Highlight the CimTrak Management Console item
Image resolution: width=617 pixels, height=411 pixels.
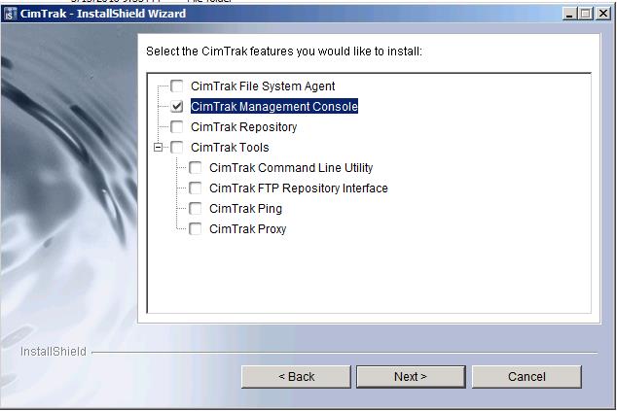274,107
